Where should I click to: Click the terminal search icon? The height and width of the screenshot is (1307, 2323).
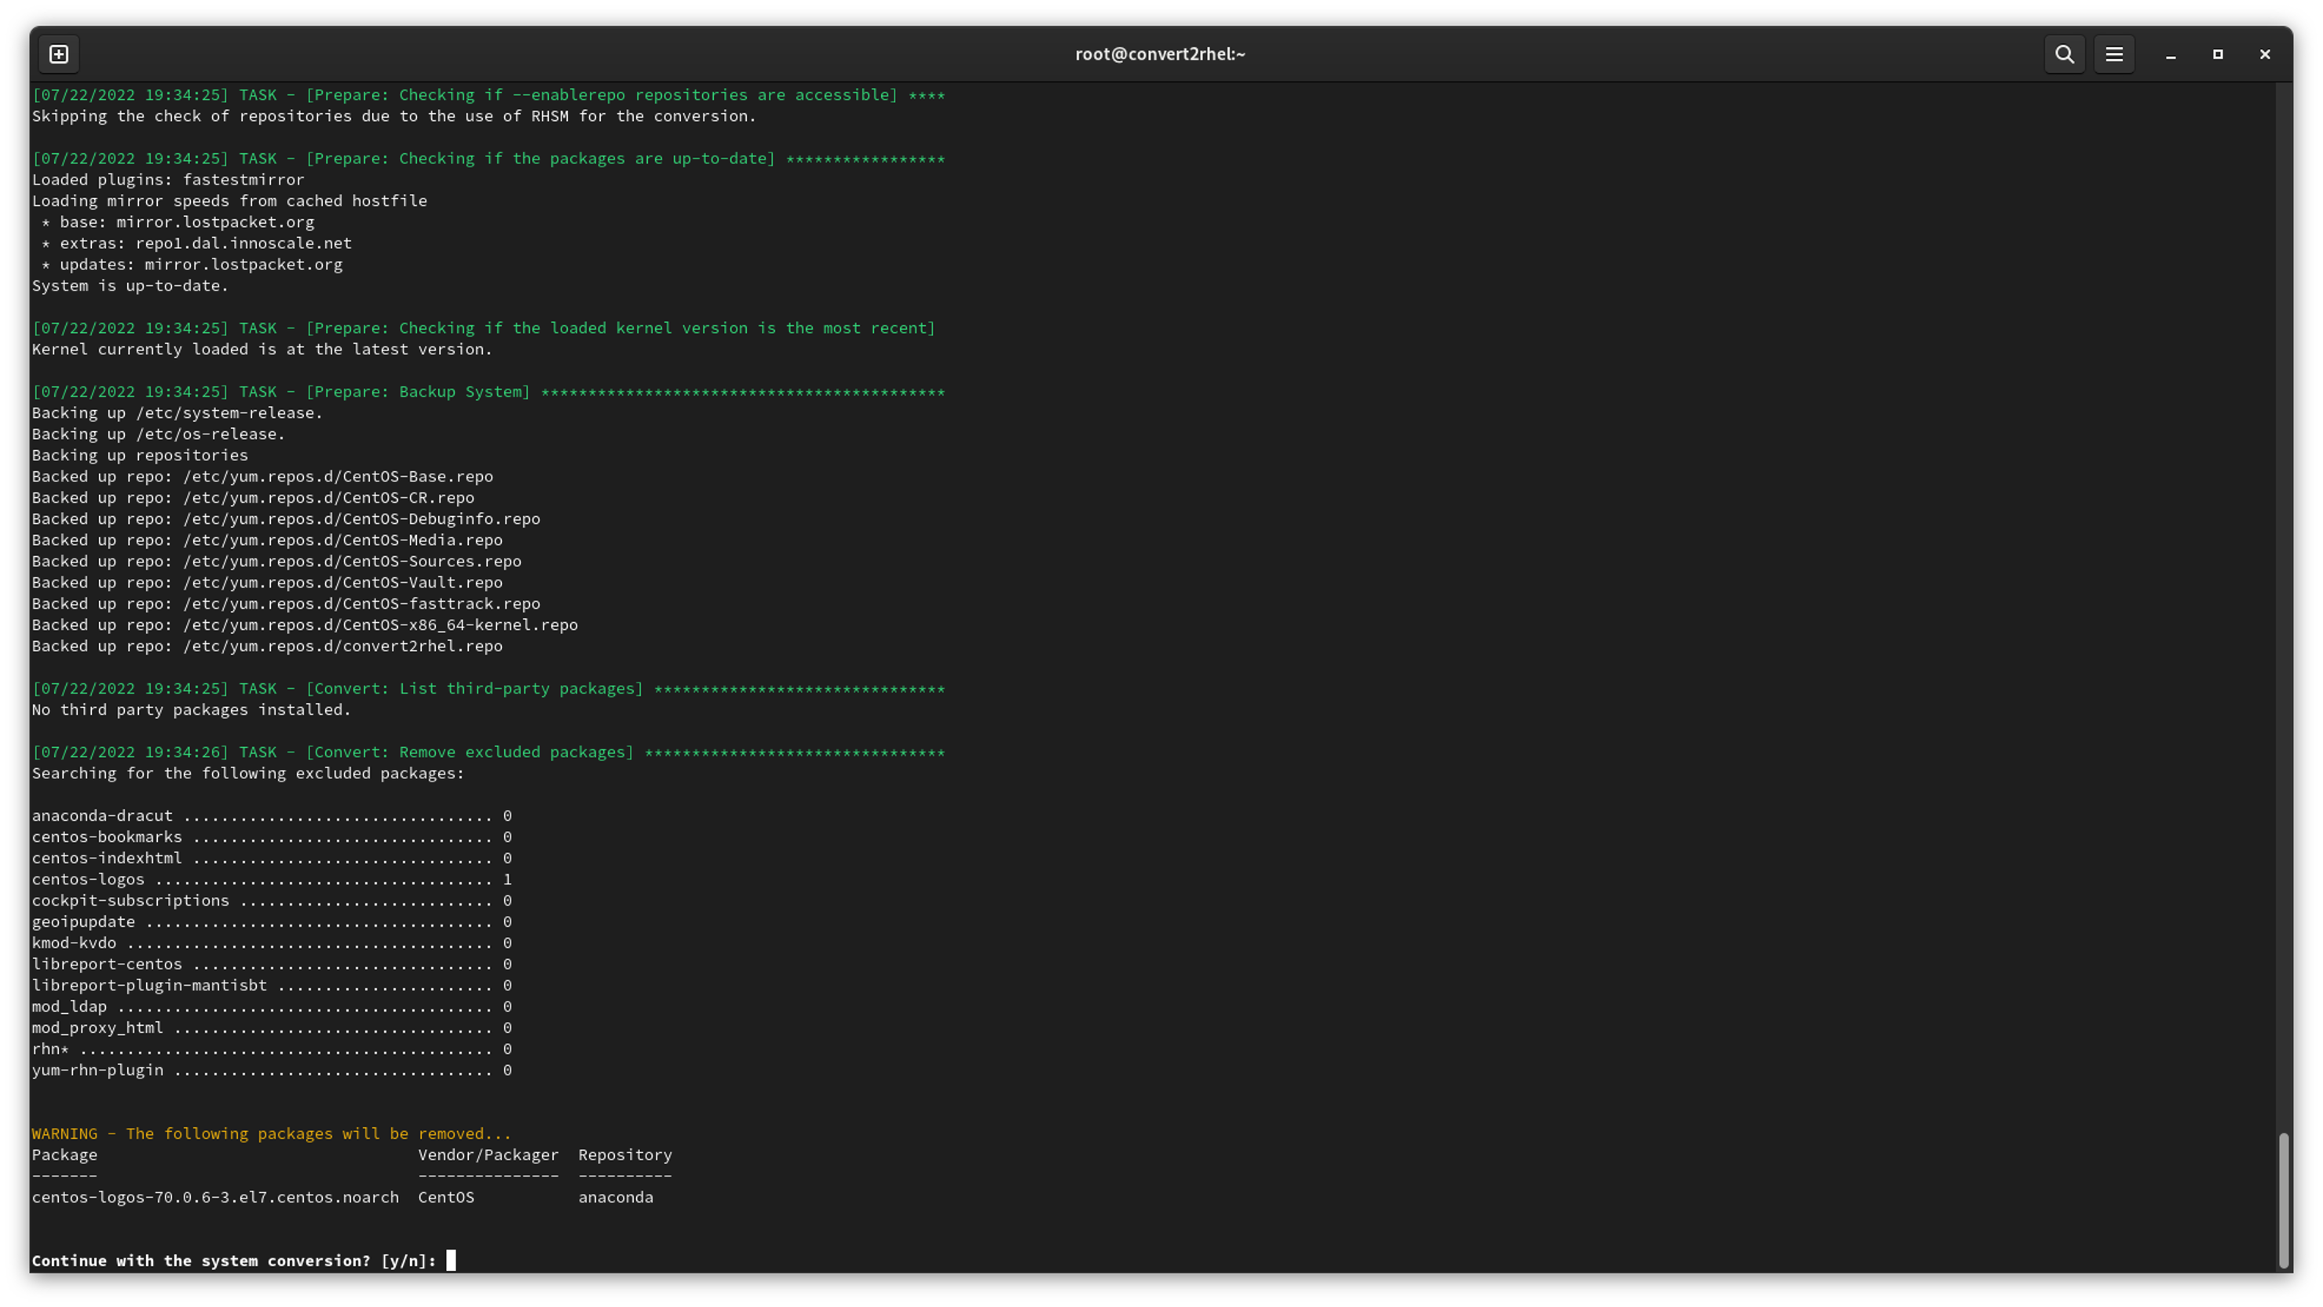pos(2063,55)
